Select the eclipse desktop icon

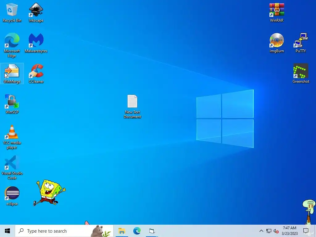(x=12, y=196)
